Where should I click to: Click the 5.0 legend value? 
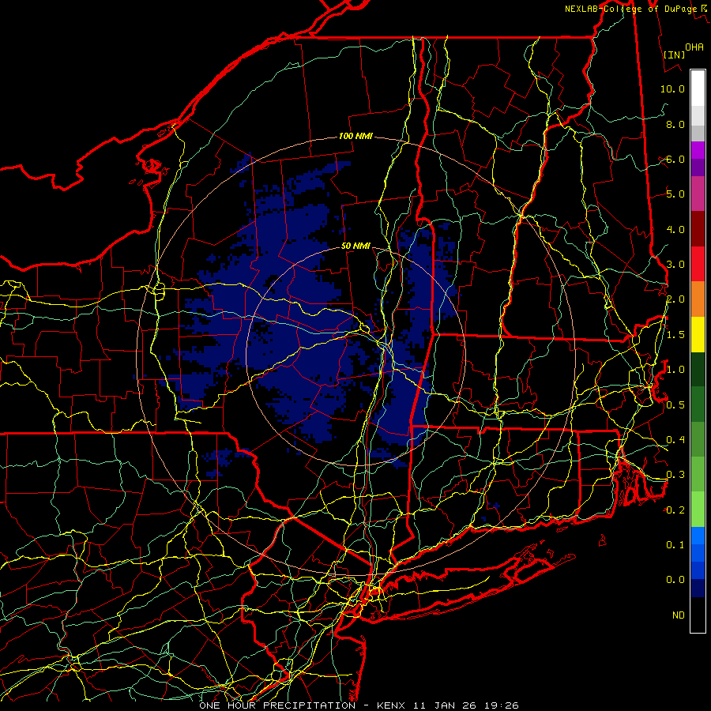point(675,194)
